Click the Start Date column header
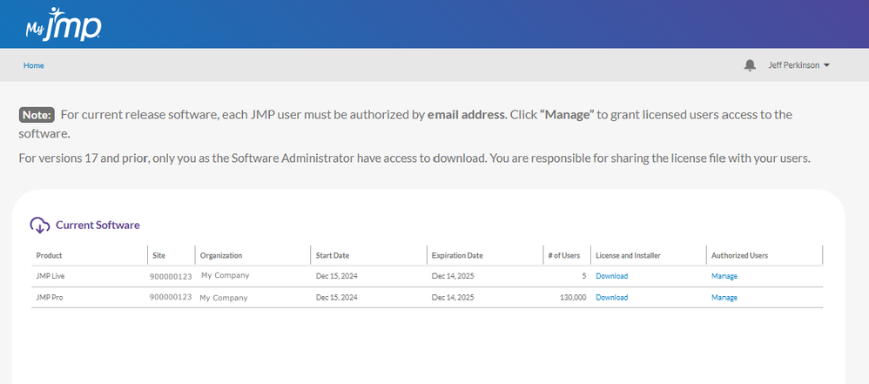 click(333, 255)
